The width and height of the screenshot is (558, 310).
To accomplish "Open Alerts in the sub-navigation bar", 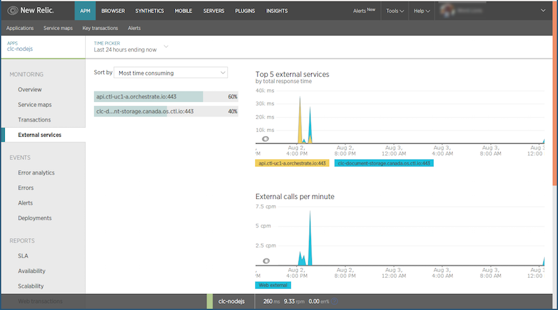I will [x=134, y=28].
